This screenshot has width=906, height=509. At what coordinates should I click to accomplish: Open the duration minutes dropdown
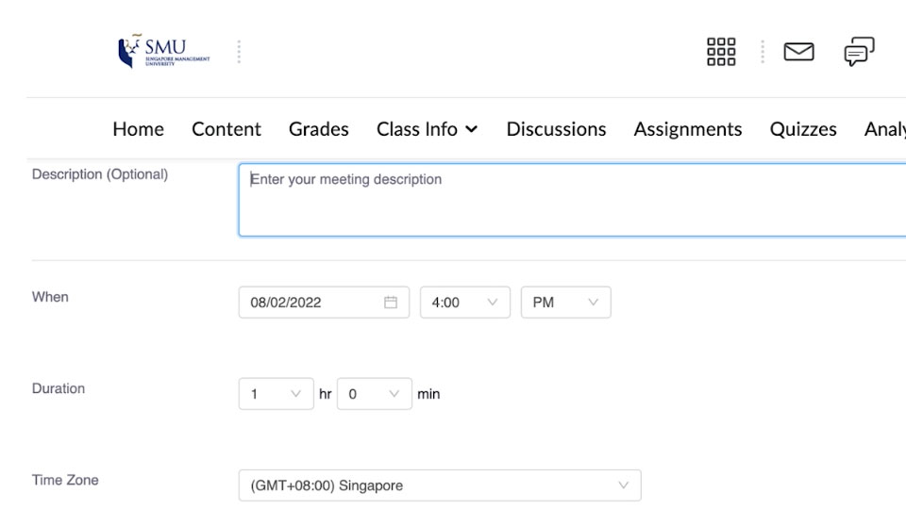375,394
